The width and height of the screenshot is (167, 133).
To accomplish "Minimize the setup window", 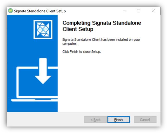I will (124, 11).
